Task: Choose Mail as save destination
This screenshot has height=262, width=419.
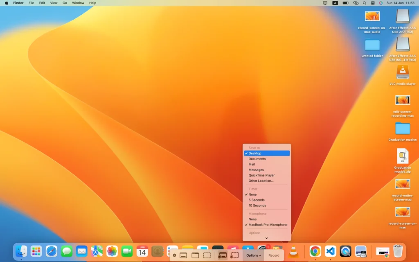Action: tap(267, 164)
